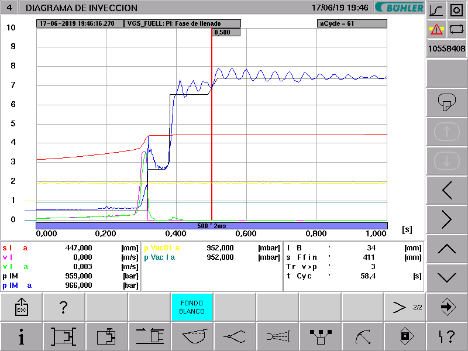Select the blue 'p IM a' legend entry

17,285
